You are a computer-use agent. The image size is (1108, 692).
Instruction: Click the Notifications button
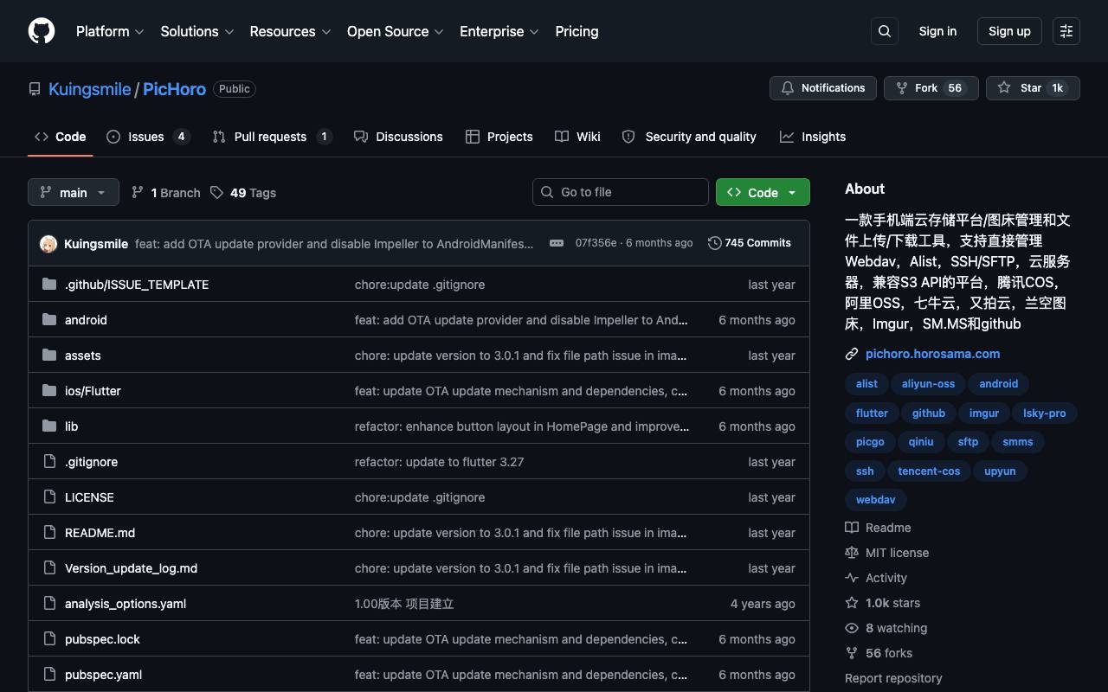point(823,88)
